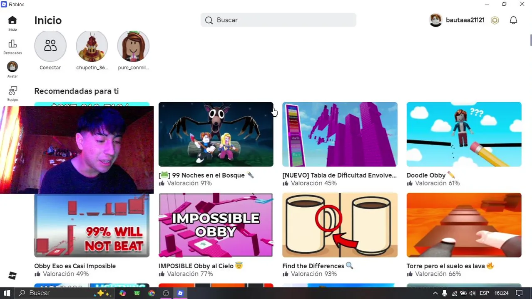
Task: Open the green app in the taskbar
Action: coord(137,293)
